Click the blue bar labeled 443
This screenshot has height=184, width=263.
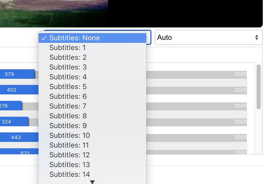click(19, 137)
